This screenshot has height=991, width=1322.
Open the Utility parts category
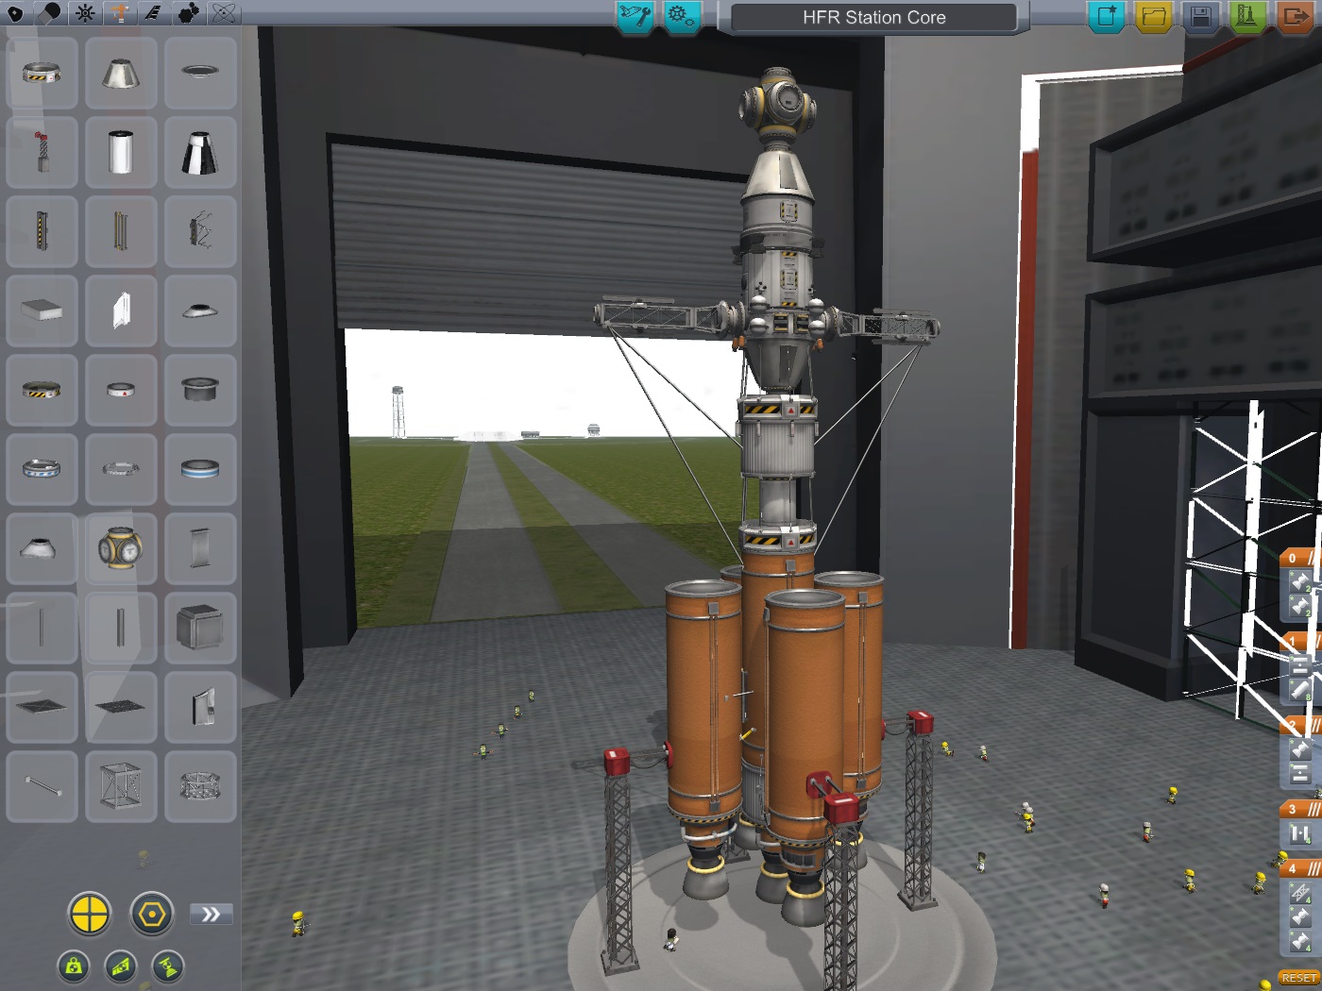click(x=189, y=13)
